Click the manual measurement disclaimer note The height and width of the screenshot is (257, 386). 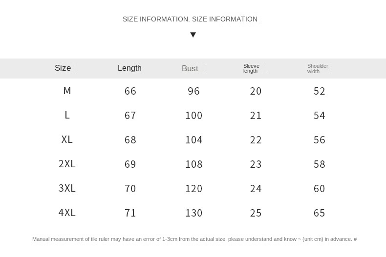click(x=194, y=239)
